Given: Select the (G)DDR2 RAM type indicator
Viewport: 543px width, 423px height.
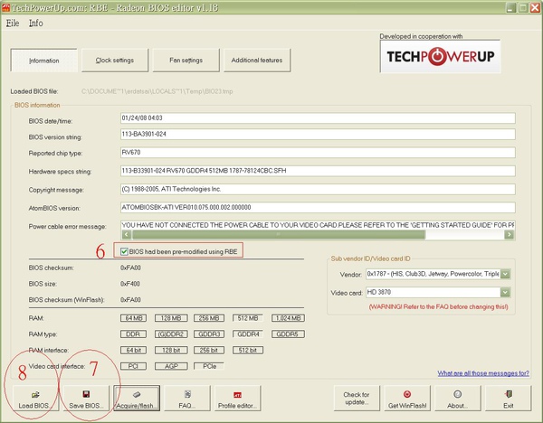Looking at the screenshot, I should click(x=171, y=334).
